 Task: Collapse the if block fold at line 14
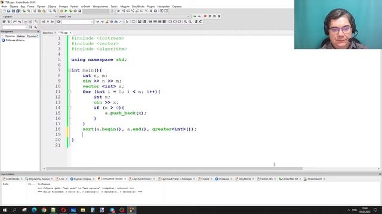click(70, 108)
